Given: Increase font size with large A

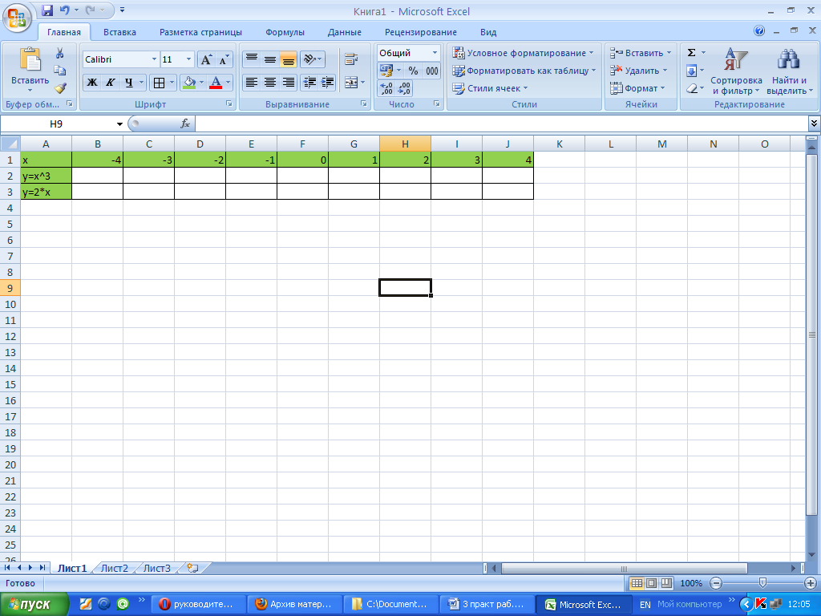Looking at the screenshot, I should click(206, 59).
